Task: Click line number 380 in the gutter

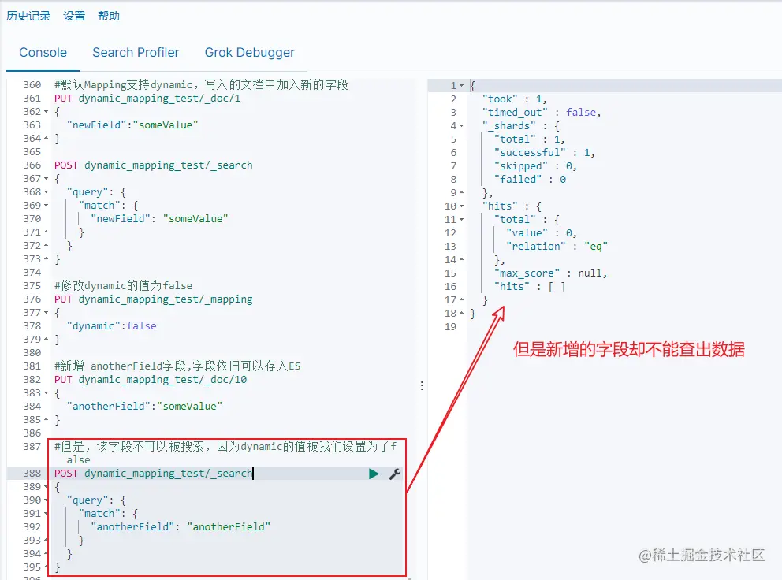Action: pyautogui.click(x=32, y=352)
